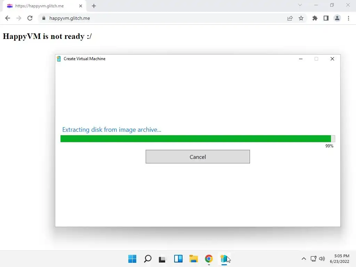
Task: Close the happyvm.glitch.me tab
Action: (81, 6)
